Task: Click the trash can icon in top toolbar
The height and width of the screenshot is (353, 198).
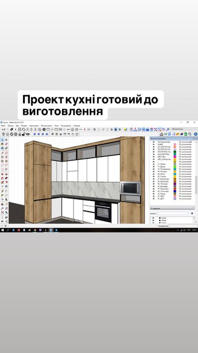Action: pyautogui.click(x=152, y=129)
